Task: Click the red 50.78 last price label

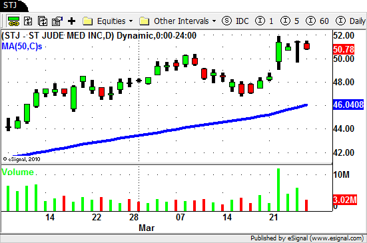Action: click(344, 49)
